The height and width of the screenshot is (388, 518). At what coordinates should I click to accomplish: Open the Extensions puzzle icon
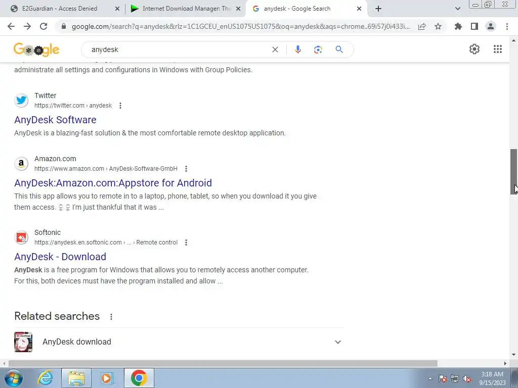point(458,26)
